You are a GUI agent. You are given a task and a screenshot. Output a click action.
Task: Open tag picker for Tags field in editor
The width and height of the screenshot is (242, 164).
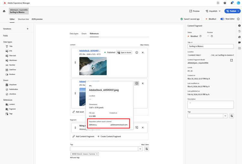[x=146, y=149]
